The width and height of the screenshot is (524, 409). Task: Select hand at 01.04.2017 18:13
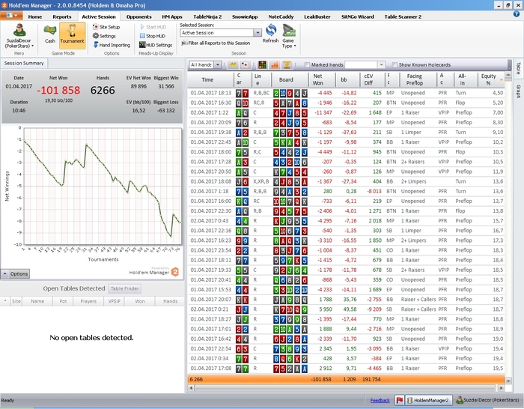pos(346,93)
